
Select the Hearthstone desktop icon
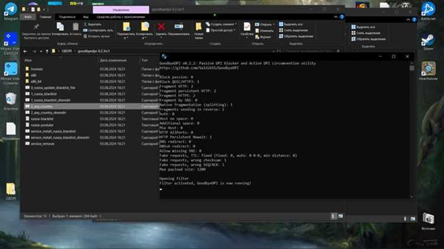(x=428, y=71)
